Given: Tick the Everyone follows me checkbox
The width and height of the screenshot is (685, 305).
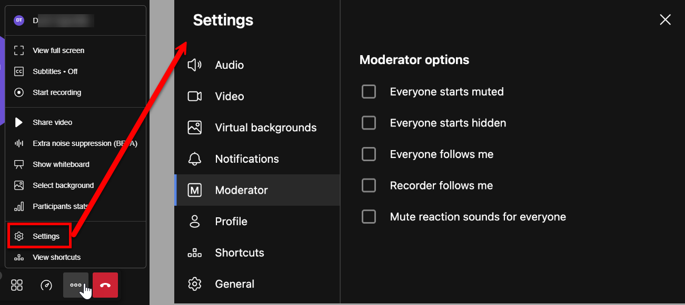Looking at the screenshot, I should 369,154.
